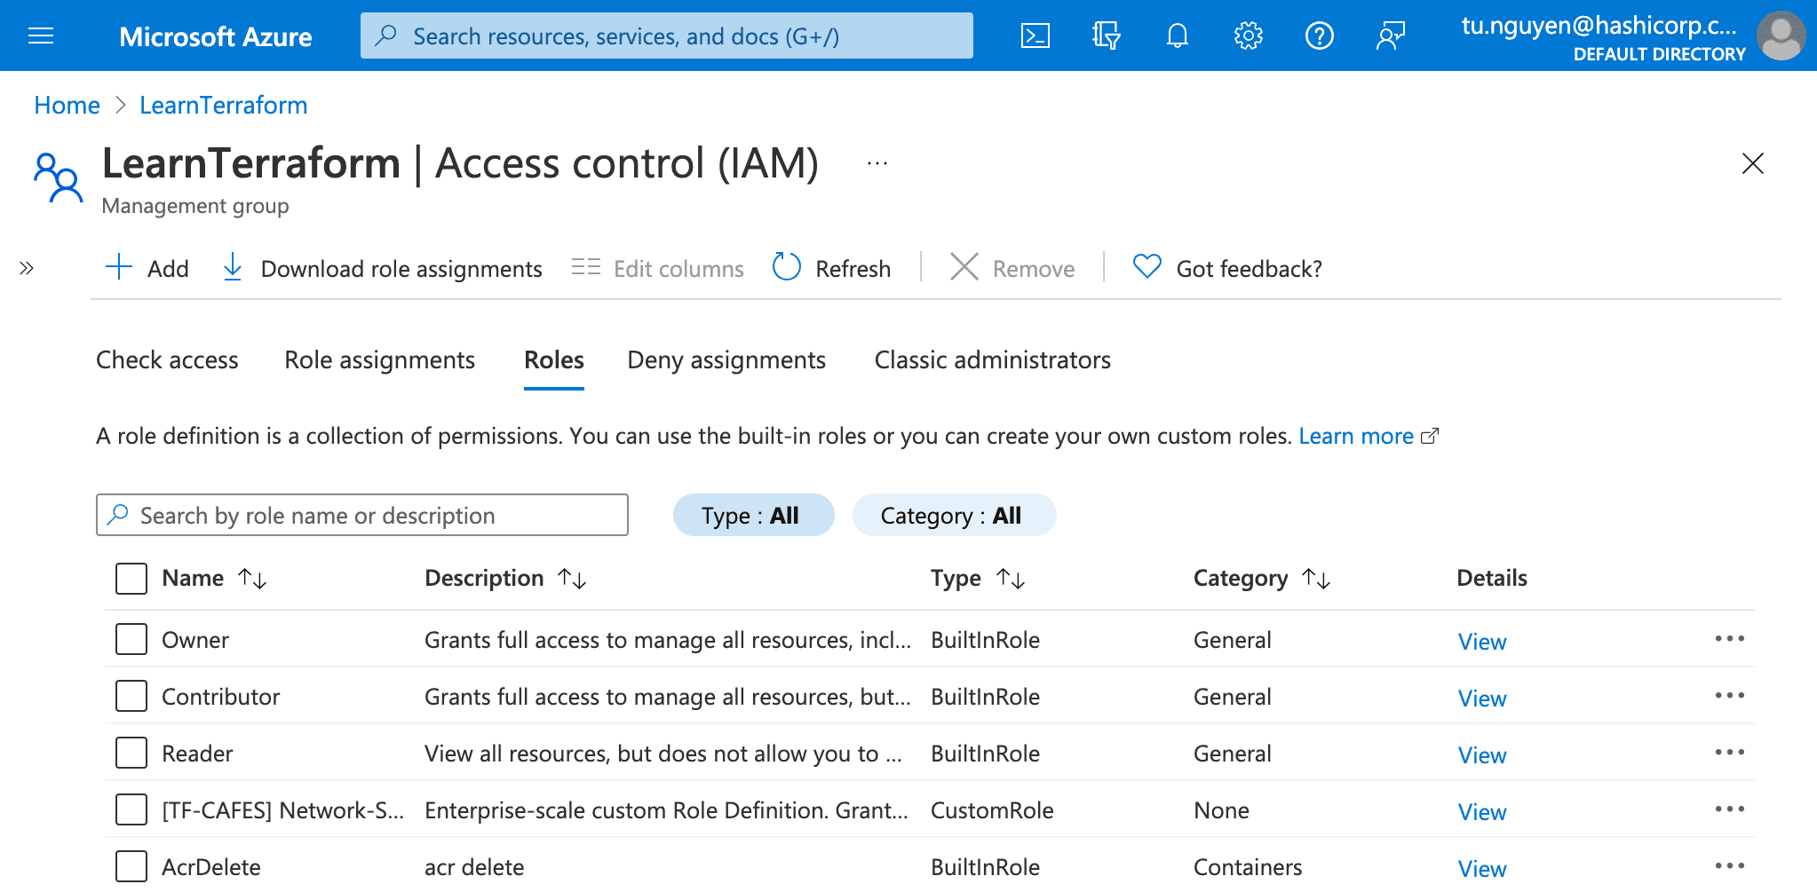Click the Owner role name
This screenshot has height=892, width=1817.
tap(195, 640)
